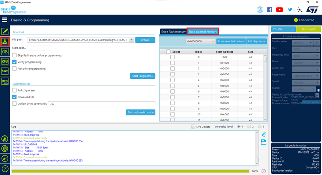Click the ST logo
The height and width of the screenshot is (175, 322).
[x=312, y=10]
